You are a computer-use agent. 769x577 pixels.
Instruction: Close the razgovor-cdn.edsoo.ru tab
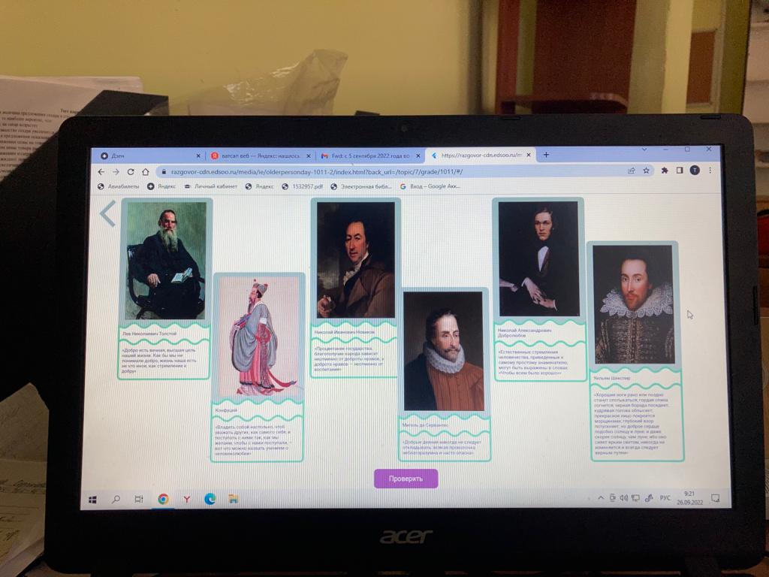pos(528,155)
